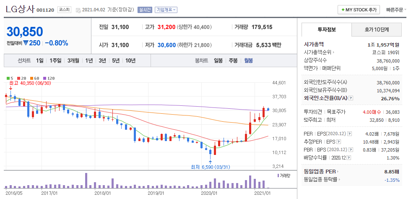
Task: Click the 거래량 volume legend marker
Action: (x=278, y=175)
